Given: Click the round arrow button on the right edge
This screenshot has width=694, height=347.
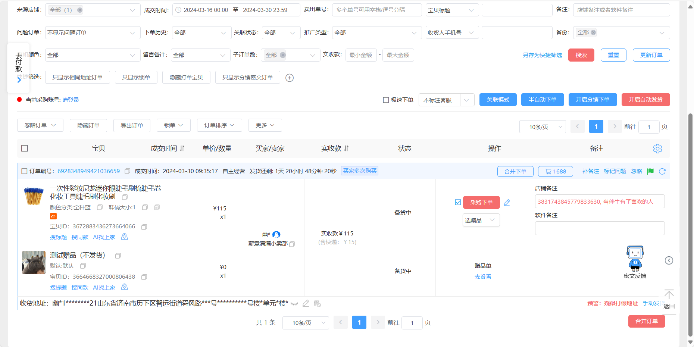Looking at the screenshot, I should tap(669, 260).
